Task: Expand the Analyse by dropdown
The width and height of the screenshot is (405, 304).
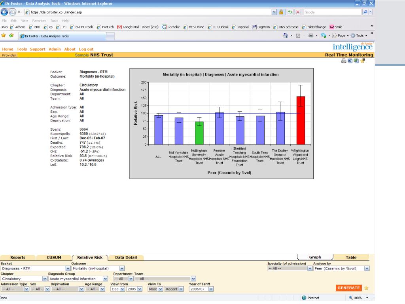Action: [367, 269]
